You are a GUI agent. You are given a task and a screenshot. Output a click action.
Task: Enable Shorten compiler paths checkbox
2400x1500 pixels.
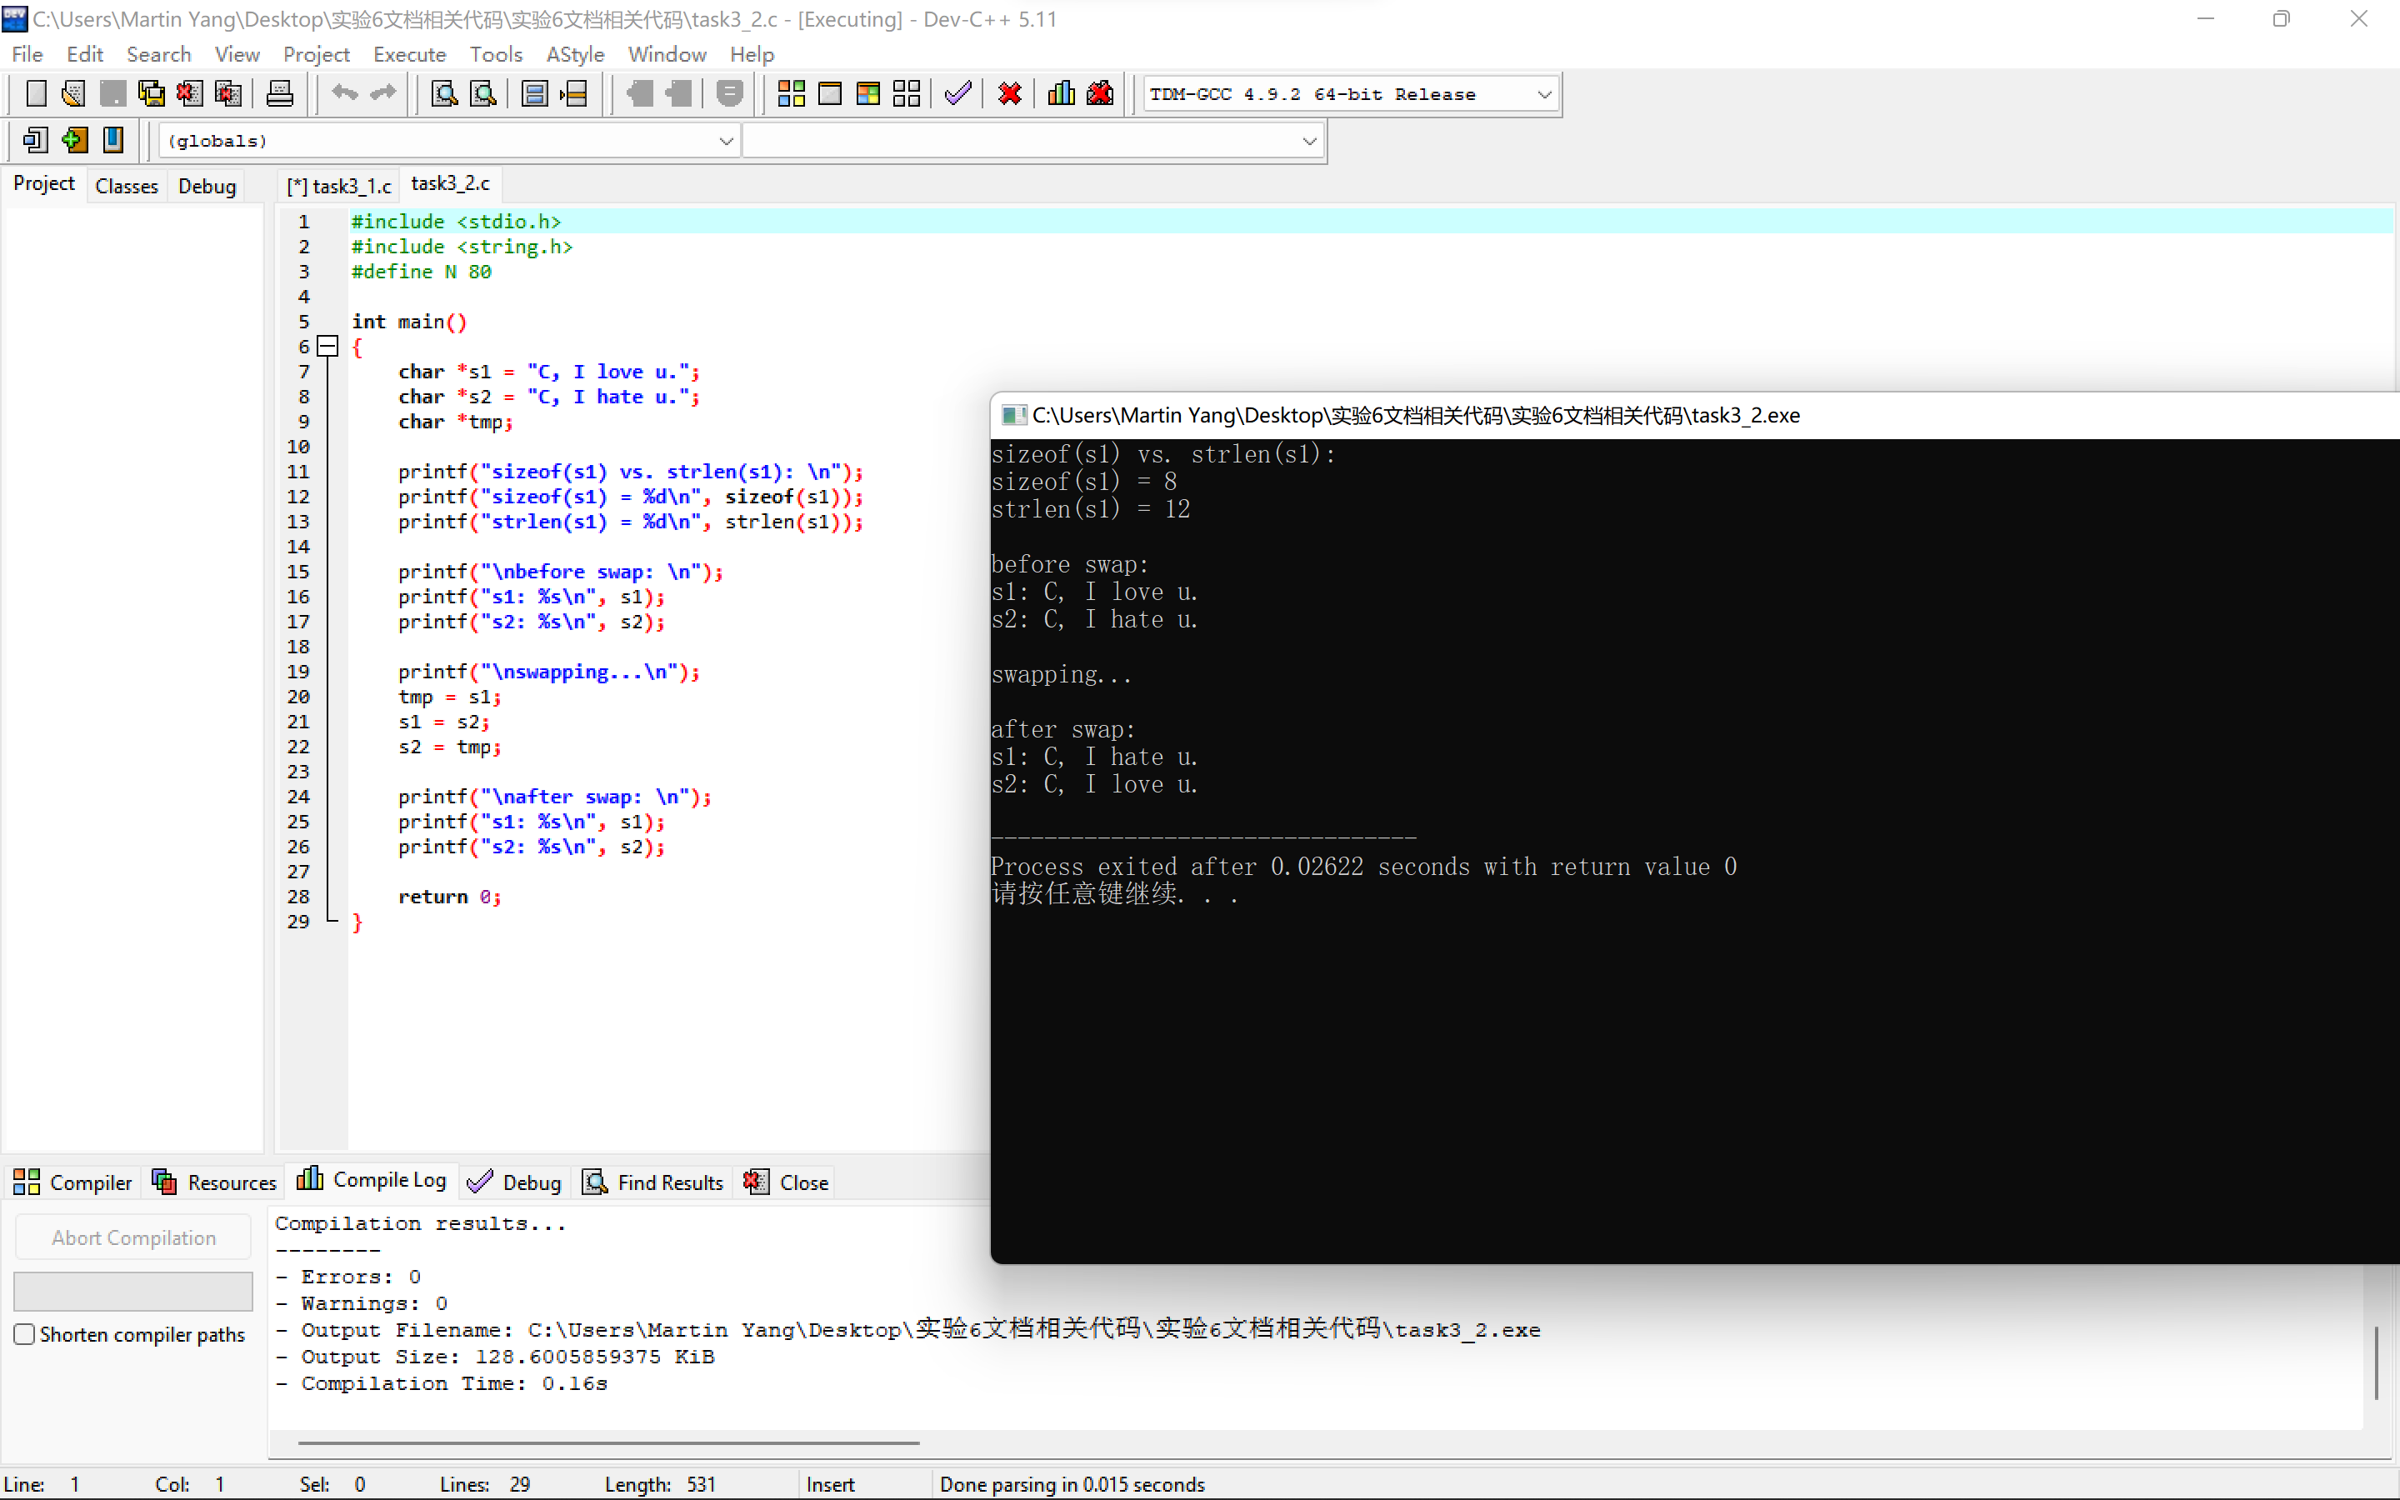pyautogui.click(x=25, y=1334)
